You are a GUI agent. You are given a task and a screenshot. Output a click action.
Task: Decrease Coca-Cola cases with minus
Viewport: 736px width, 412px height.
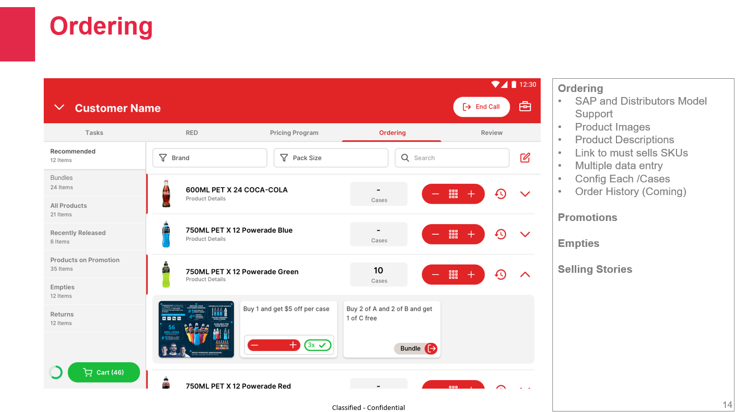pos(435,194)
